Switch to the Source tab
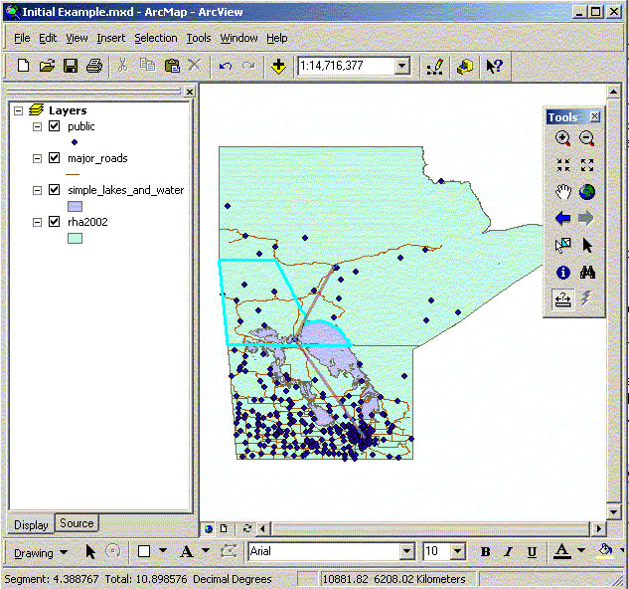The width and height of the screenshot is (629, 589). (77, 523)
